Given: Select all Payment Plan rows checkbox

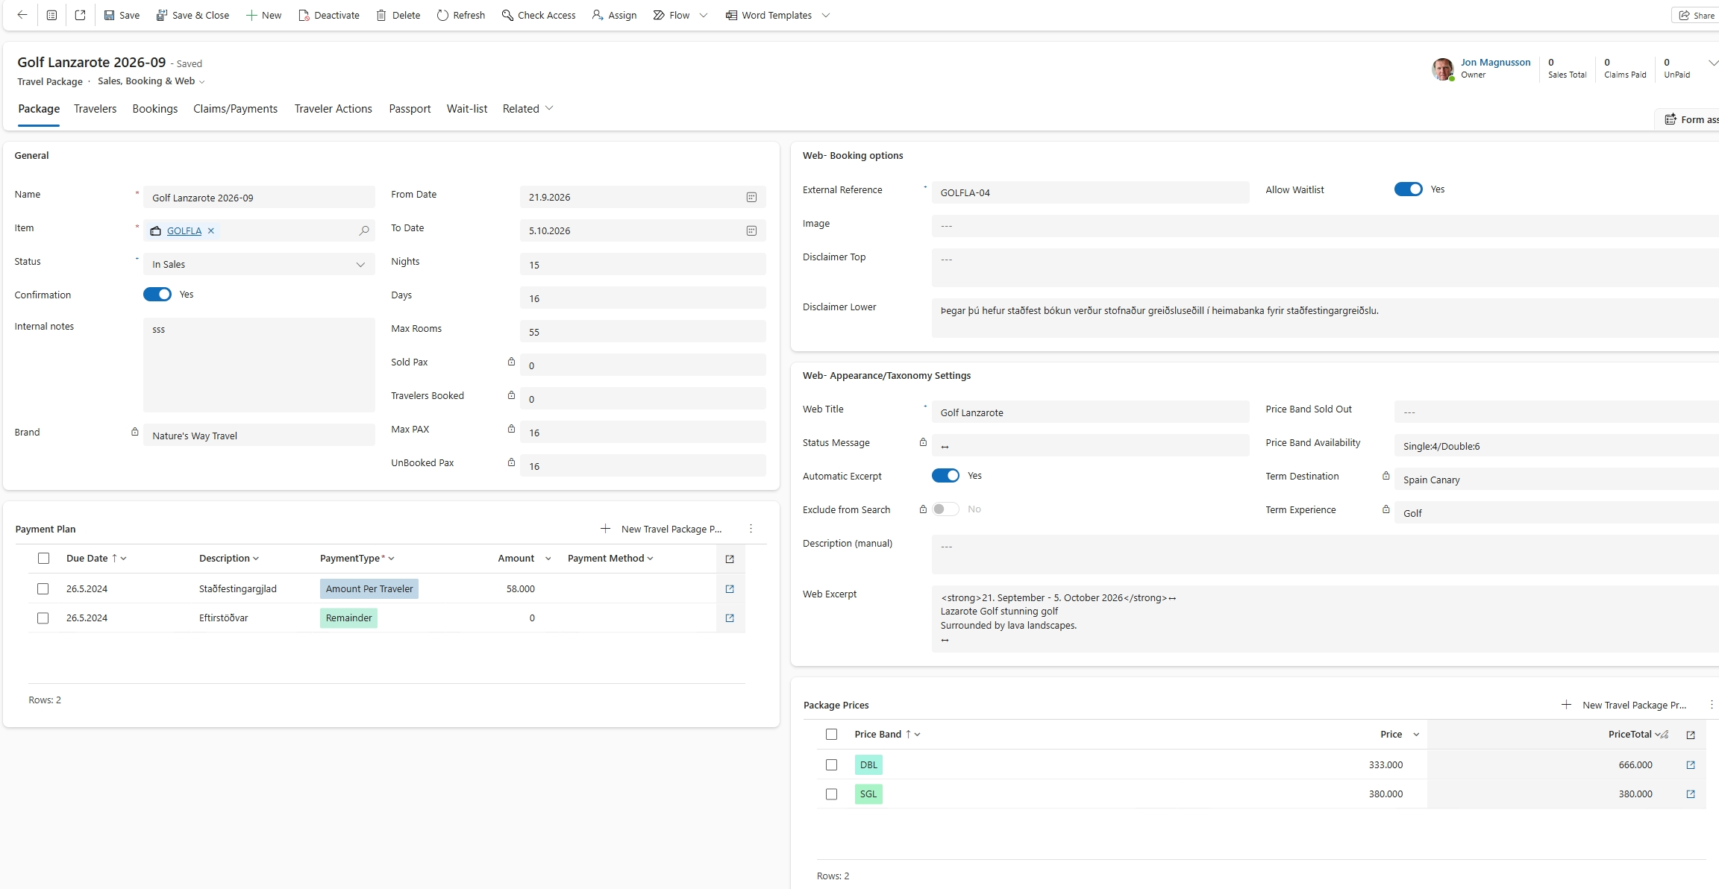Looking at the screenshot, I should 43,559.
